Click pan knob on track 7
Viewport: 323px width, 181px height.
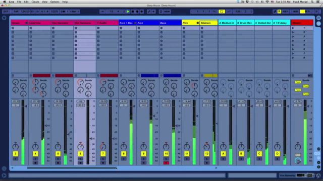(x=103, y=146)
